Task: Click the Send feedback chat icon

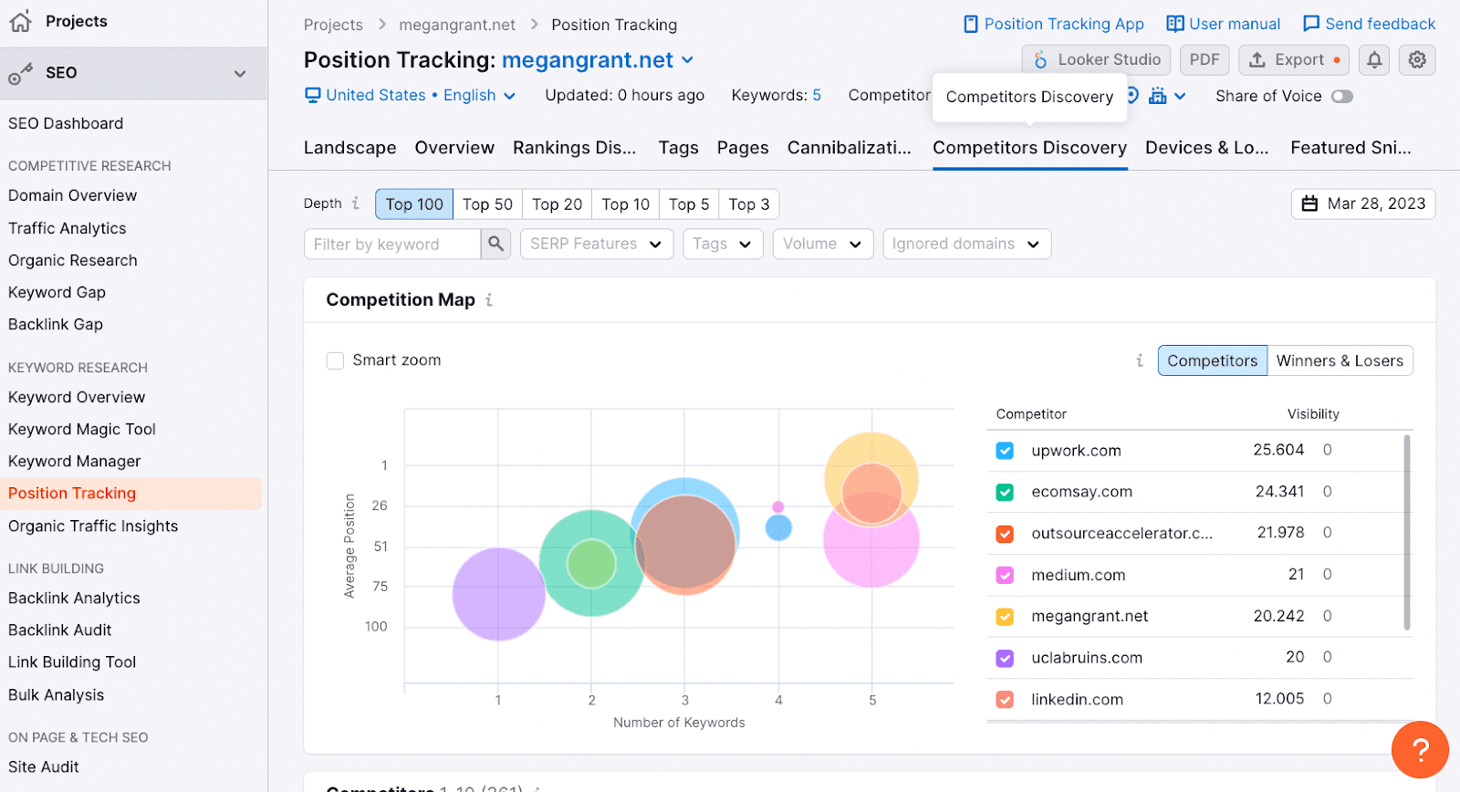Action: pos(1311,24)
